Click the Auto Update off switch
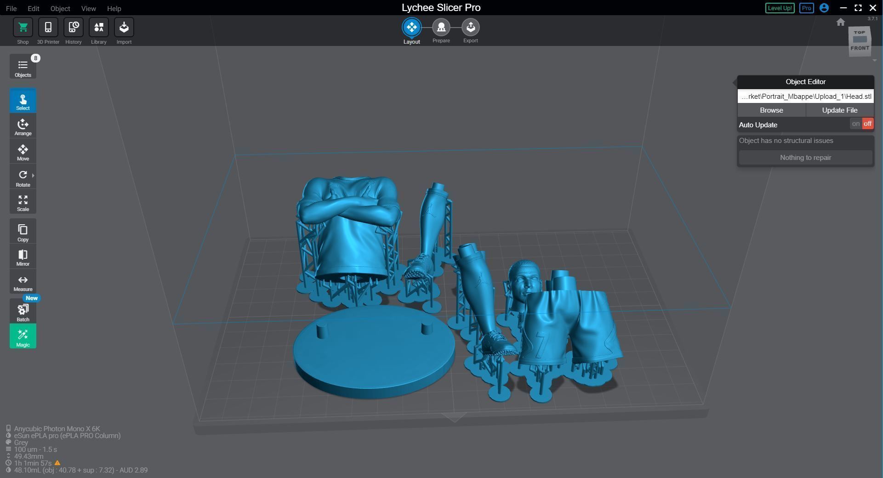 tap(867, 124)
